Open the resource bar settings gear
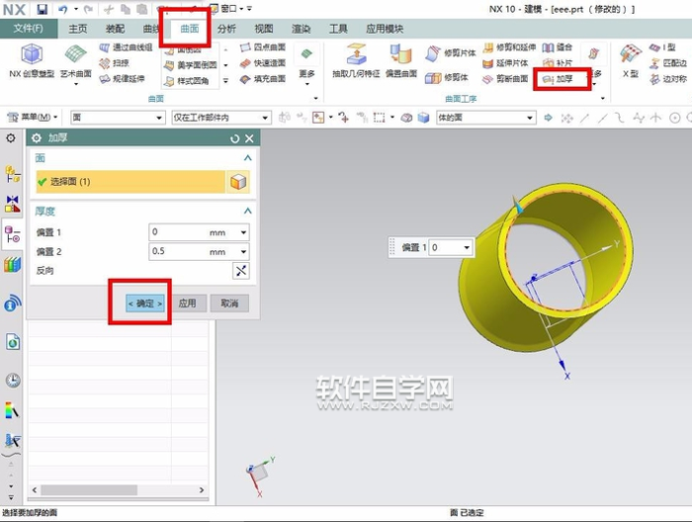This screenshot has height=522, width=692. pos(11,138)
